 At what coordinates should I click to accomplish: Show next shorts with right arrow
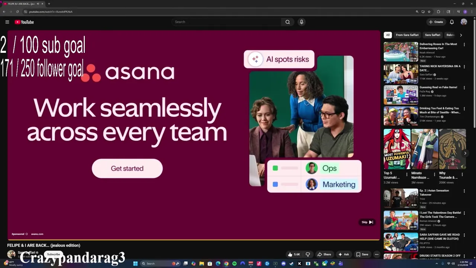point(465,153)
